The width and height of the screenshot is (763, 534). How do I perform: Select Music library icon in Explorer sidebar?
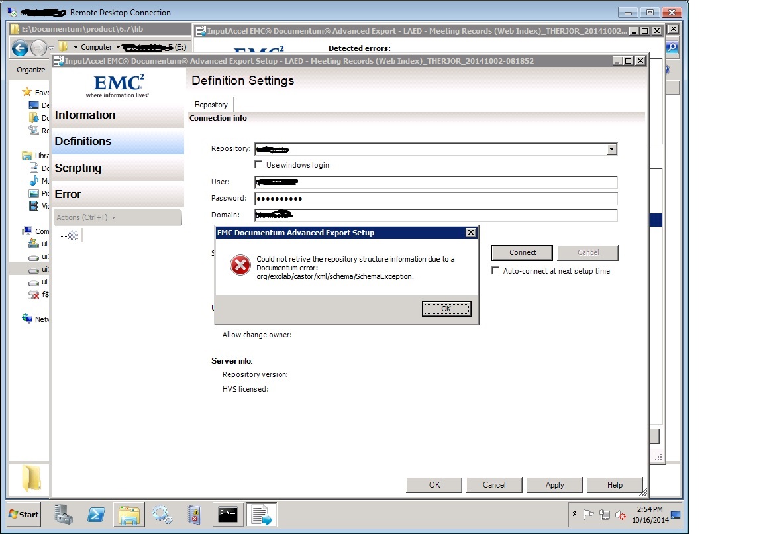pos(34,181)
